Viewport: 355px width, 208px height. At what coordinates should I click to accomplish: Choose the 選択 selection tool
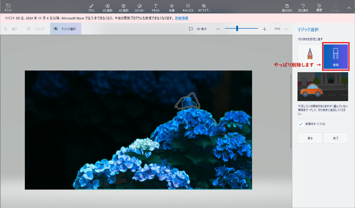(x=11, y=29)
